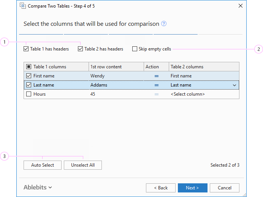Click the equals action icon for First name
Viewport: 263px width, 197px height.
[156, 76]
